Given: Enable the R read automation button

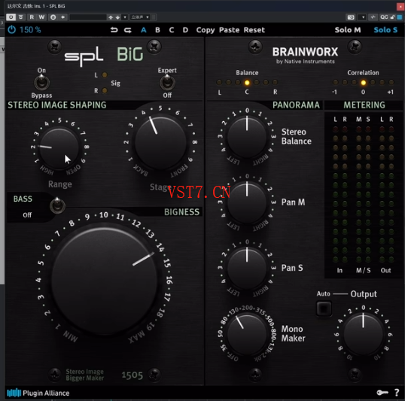Looking at the screenshot, I should point(32,17).
